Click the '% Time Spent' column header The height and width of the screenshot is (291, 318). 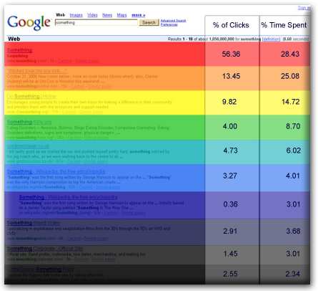[284, 25]
